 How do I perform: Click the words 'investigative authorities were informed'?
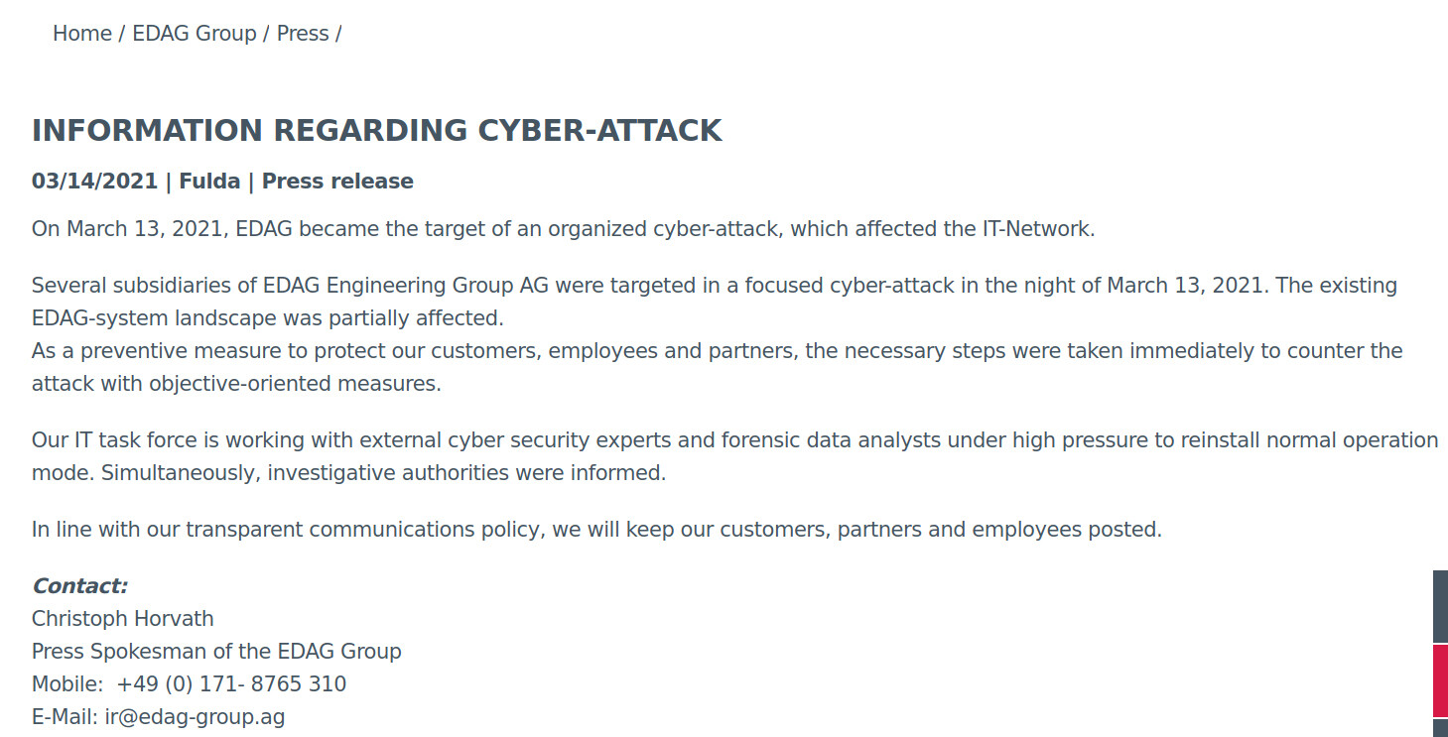466,473
